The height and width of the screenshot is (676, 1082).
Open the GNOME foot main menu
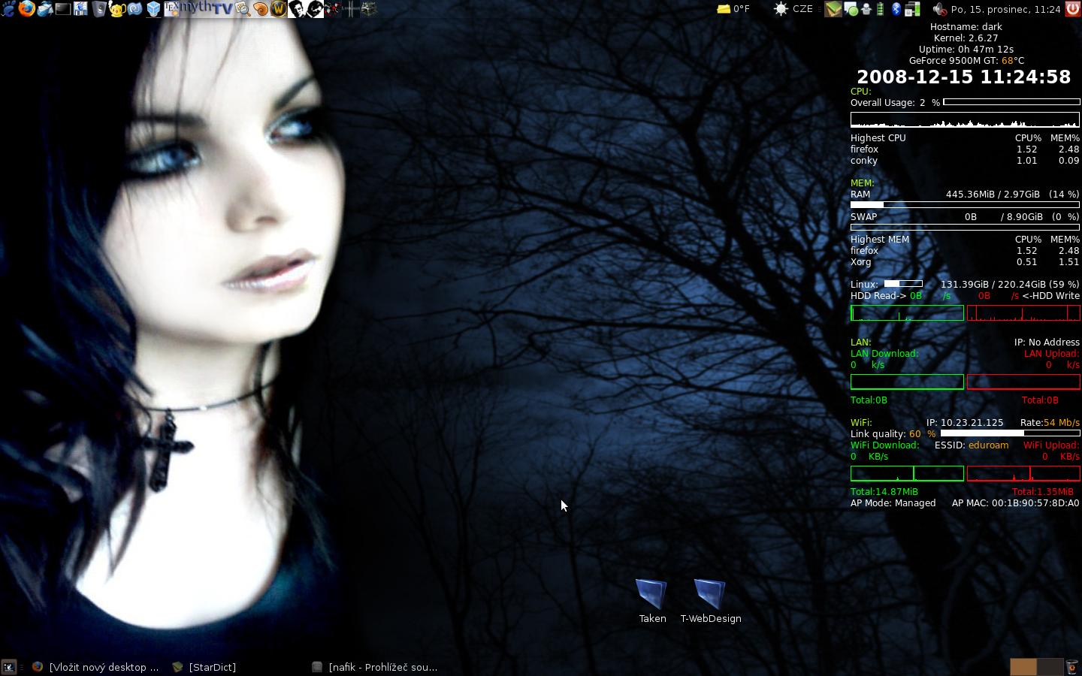click(x=9, y=9)
